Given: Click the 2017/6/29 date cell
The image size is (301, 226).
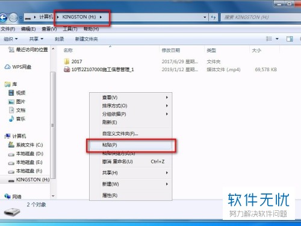Looking at the screenshot, I should pyautogui.click(x=180, y=61).
